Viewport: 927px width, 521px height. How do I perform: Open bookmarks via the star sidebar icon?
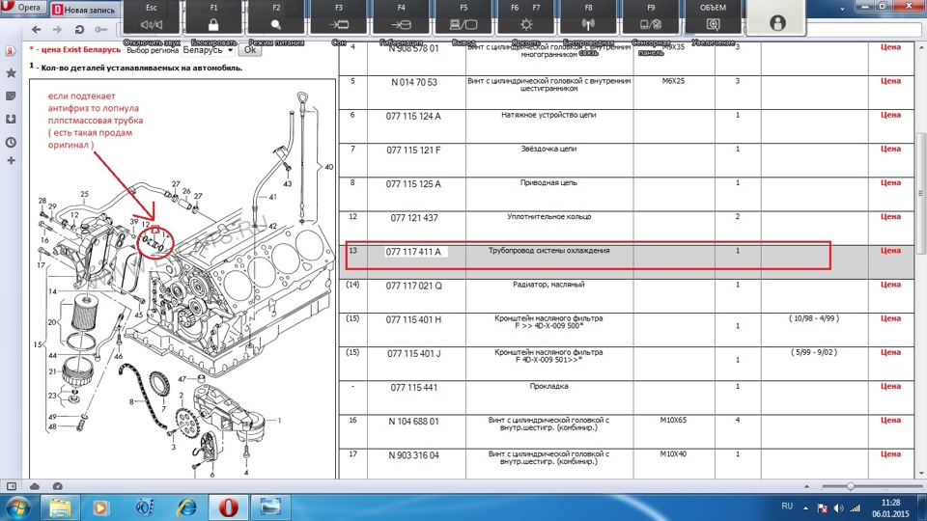click(10, 73)
